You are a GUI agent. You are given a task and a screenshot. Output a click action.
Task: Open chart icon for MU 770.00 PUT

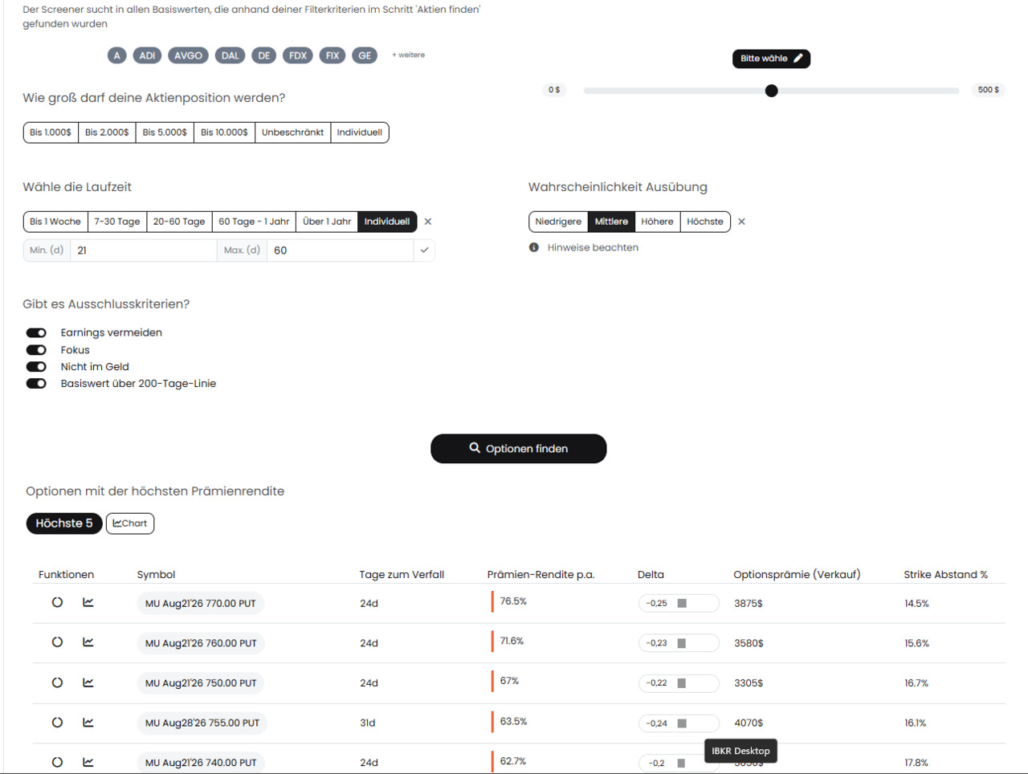click(88, 602)
